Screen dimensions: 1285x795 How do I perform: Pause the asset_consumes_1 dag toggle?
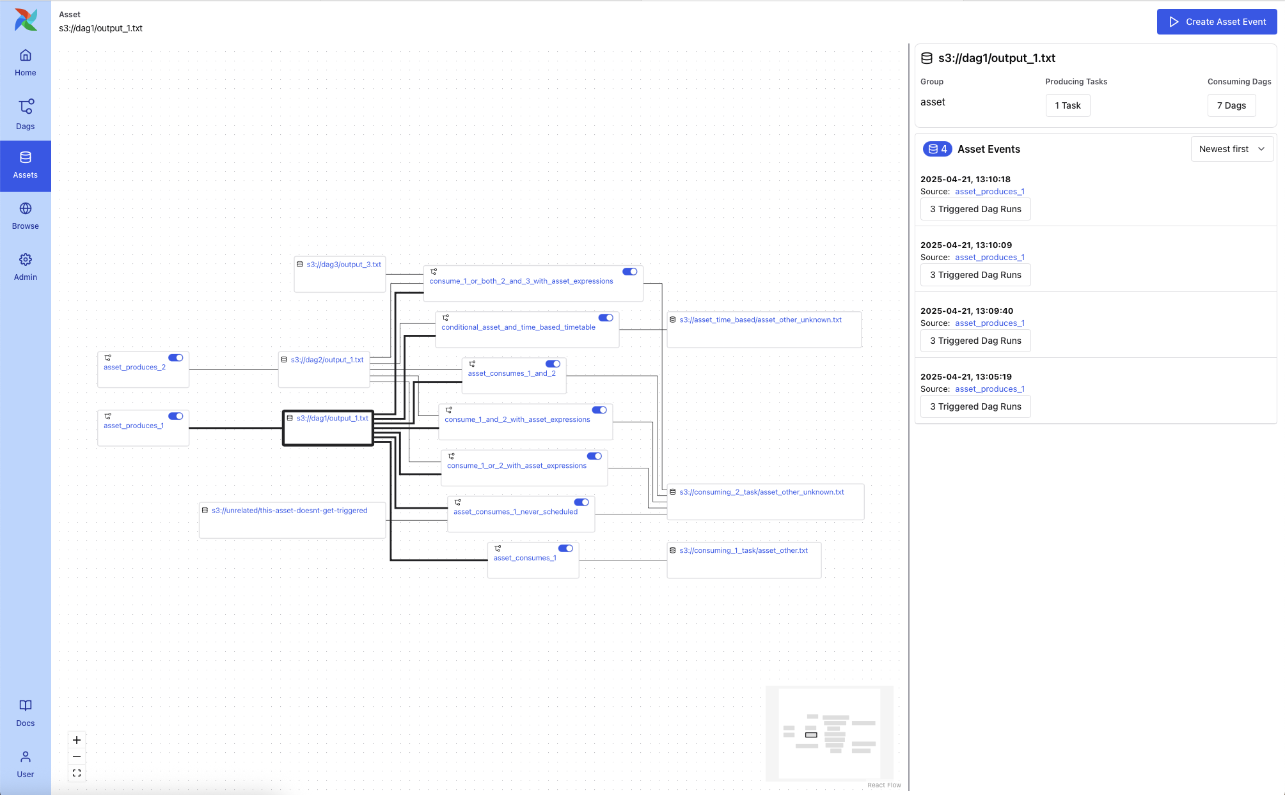point(565,548)
